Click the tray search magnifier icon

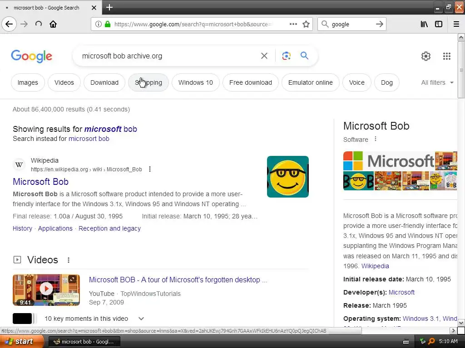tap(431, 341)
